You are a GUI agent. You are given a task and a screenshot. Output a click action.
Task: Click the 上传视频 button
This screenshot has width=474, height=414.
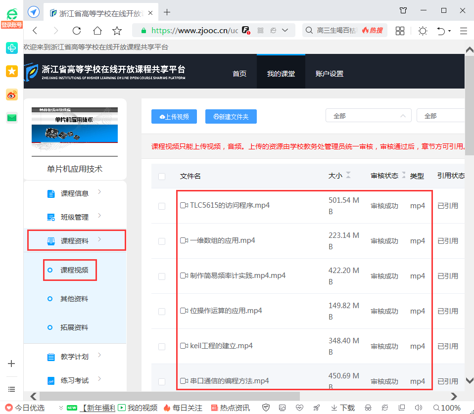pos(174,116)
